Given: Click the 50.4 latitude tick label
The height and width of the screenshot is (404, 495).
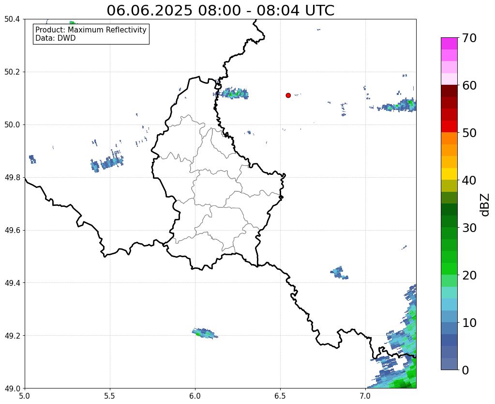Looking at the screenshot, I should coord(12,19).
